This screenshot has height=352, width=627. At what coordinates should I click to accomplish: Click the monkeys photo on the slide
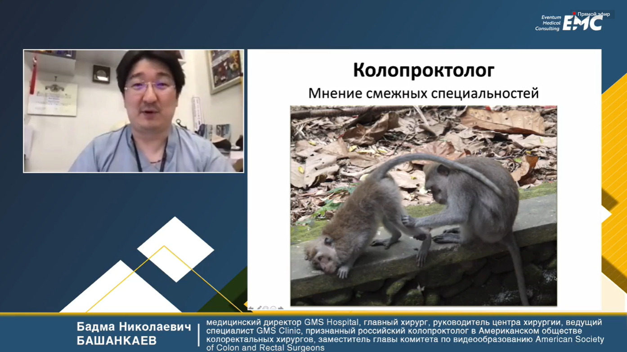tap(423, 206)
